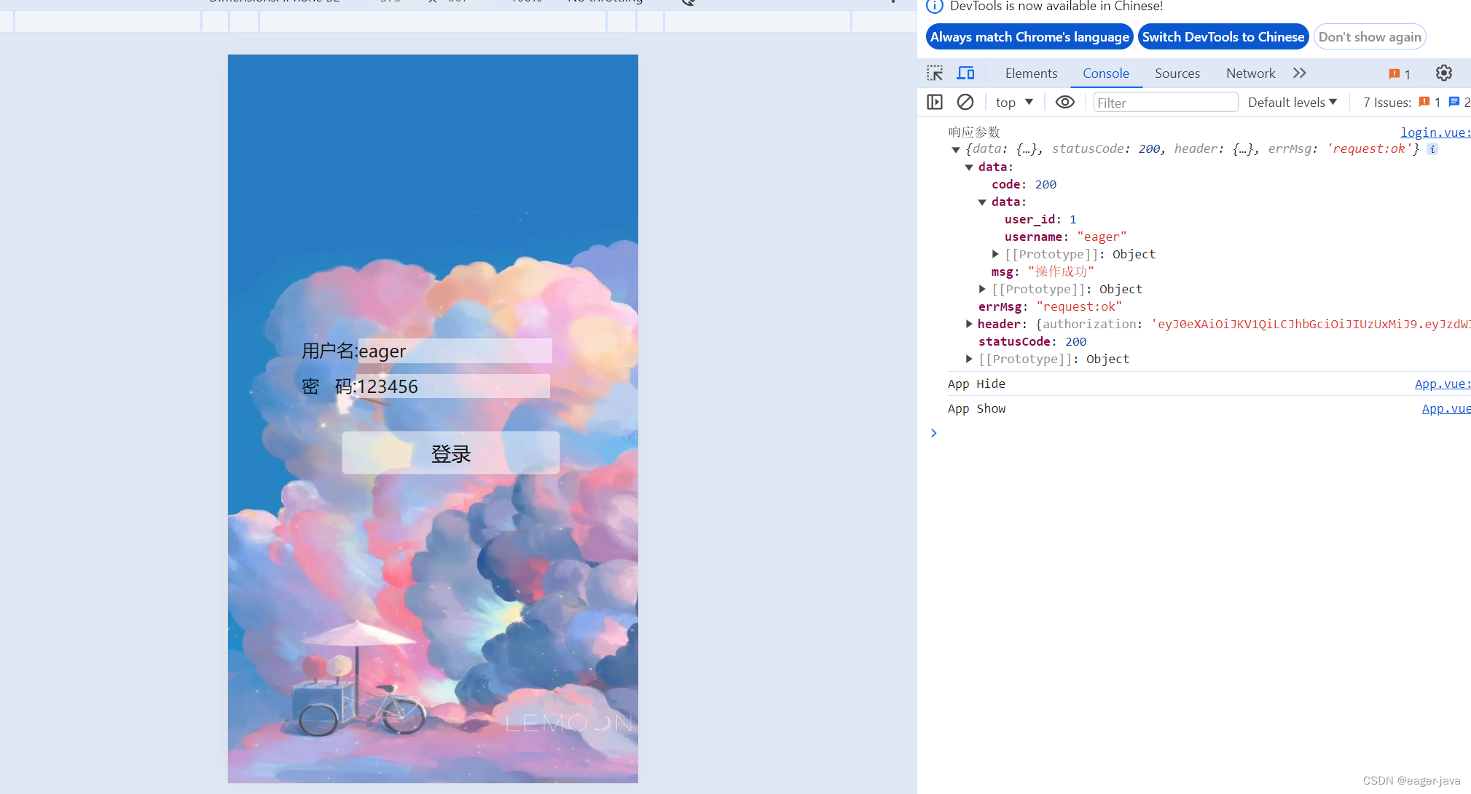Switch to the Elements tab
This screenshot has width=1471, height=794.
pyautogui.click(x=1030, y=74)
